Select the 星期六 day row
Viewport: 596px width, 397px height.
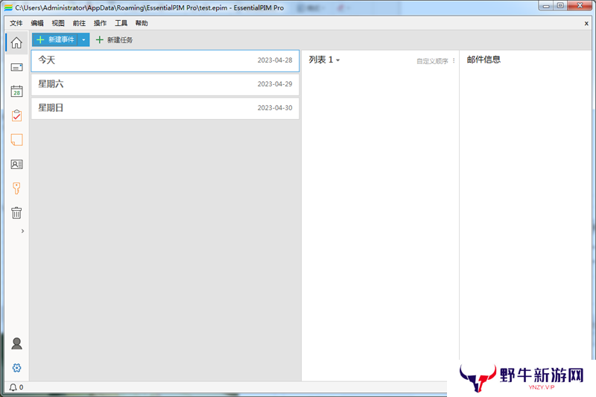(x=165, y=84)
